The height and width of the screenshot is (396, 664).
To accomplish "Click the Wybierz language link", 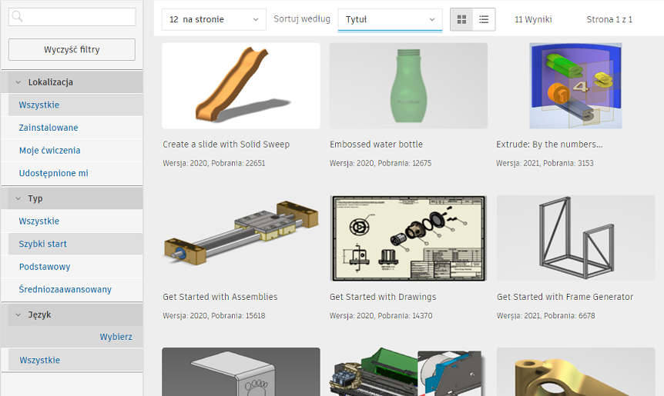I will coord(116,337).
